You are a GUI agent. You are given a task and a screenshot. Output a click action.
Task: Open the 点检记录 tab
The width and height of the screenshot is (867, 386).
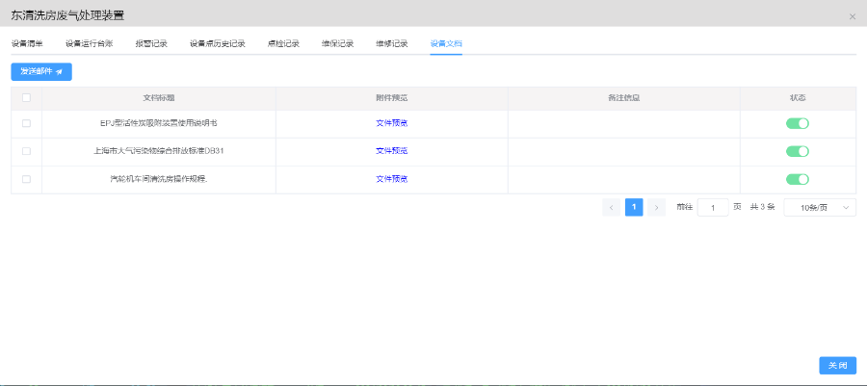pyautogui.click(x=283, y=43)
